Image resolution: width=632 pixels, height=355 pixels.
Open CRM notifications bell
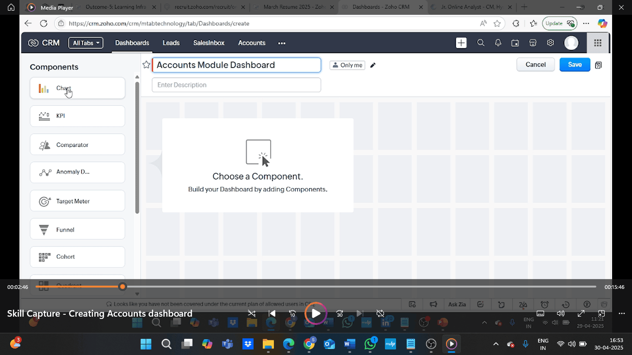498,43
